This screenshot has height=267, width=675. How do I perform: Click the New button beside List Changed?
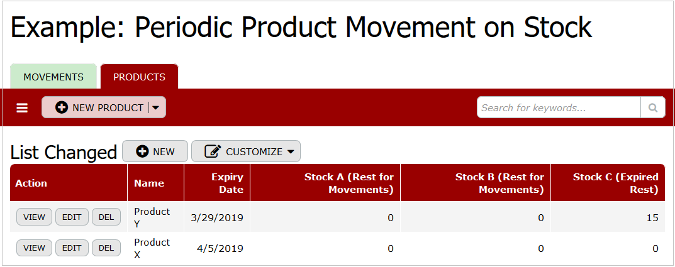point(155,151)
